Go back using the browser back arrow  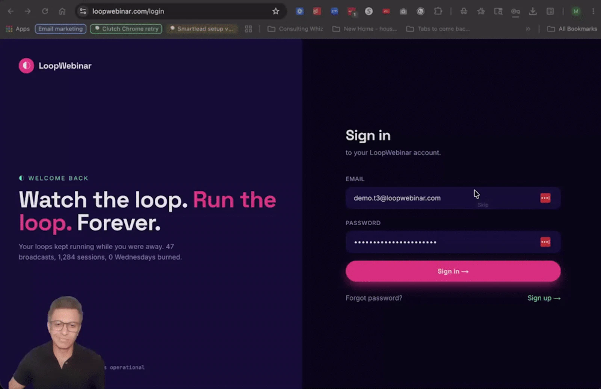click(x=11, y=11)
